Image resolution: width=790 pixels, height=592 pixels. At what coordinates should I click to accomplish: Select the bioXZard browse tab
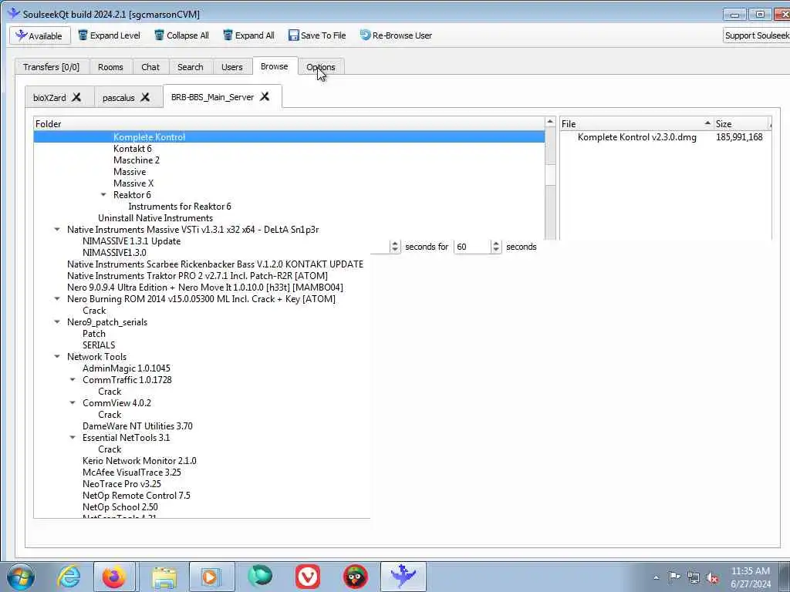[x=49, y=98]
